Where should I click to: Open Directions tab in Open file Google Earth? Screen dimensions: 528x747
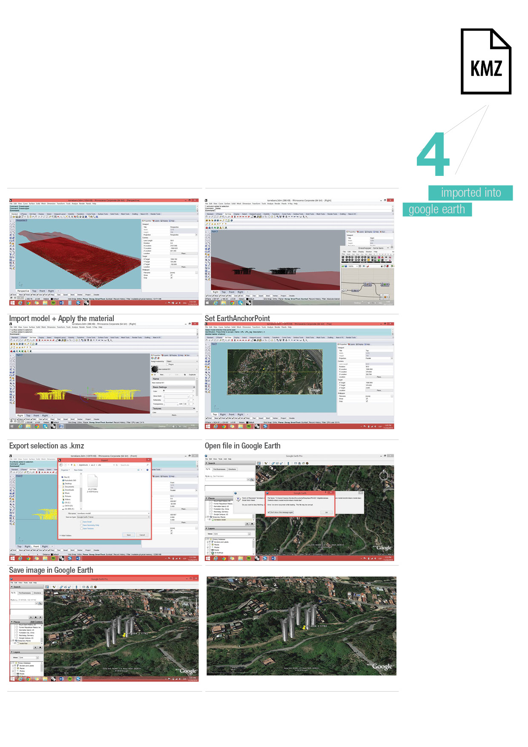point(232,469)
